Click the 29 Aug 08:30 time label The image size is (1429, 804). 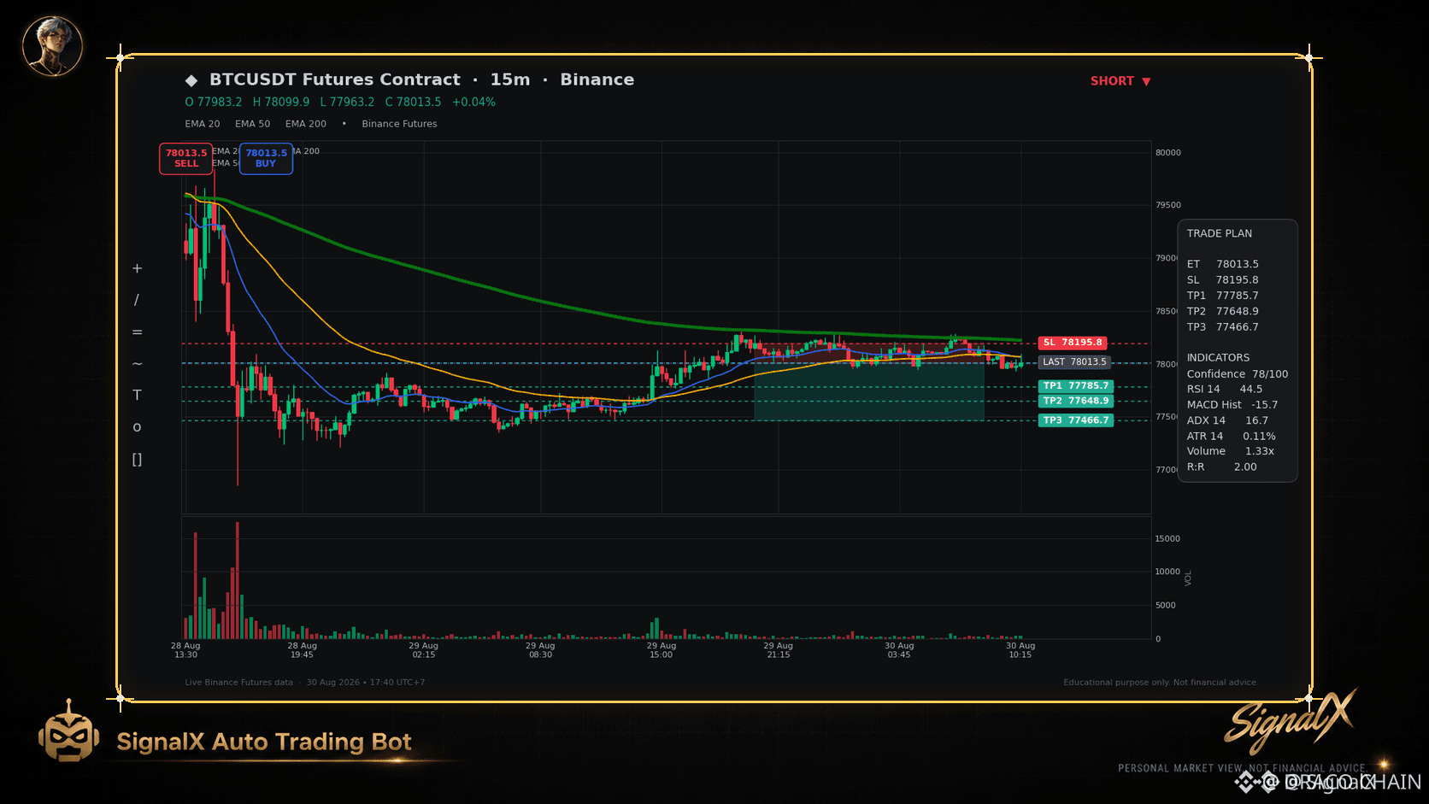click(540, 650)
